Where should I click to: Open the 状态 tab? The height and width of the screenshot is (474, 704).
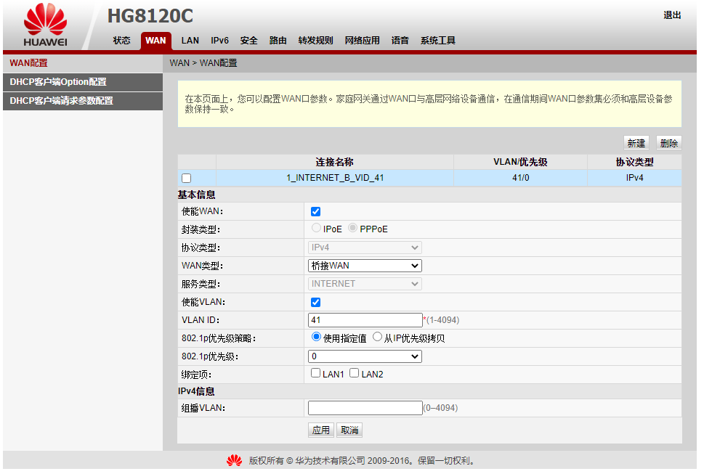[121, 41]
